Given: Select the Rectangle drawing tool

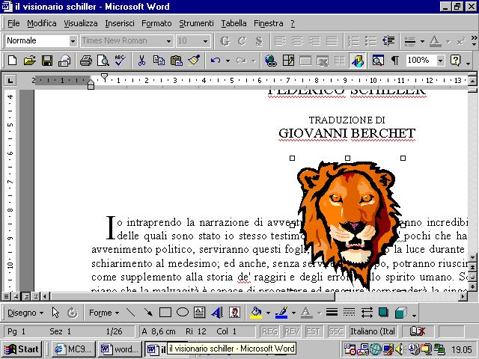Looking at the screenshot, I should [165, 313].
